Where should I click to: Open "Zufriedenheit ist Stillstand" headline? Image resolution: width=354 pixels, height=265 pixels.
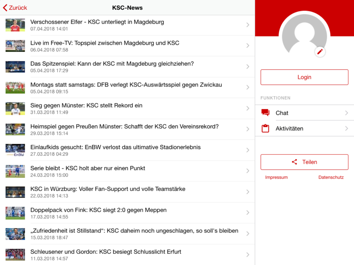tap(134, 231)
